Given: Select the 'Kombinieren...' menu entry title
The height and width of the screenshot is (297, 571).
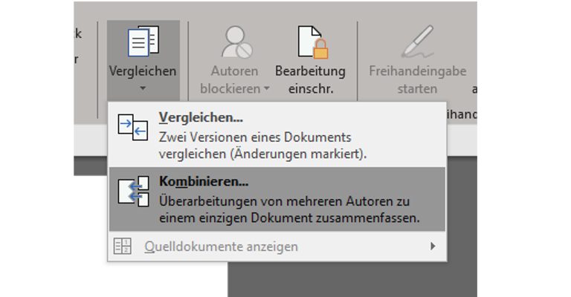Looking at the screenshot, I should point(204,181).
